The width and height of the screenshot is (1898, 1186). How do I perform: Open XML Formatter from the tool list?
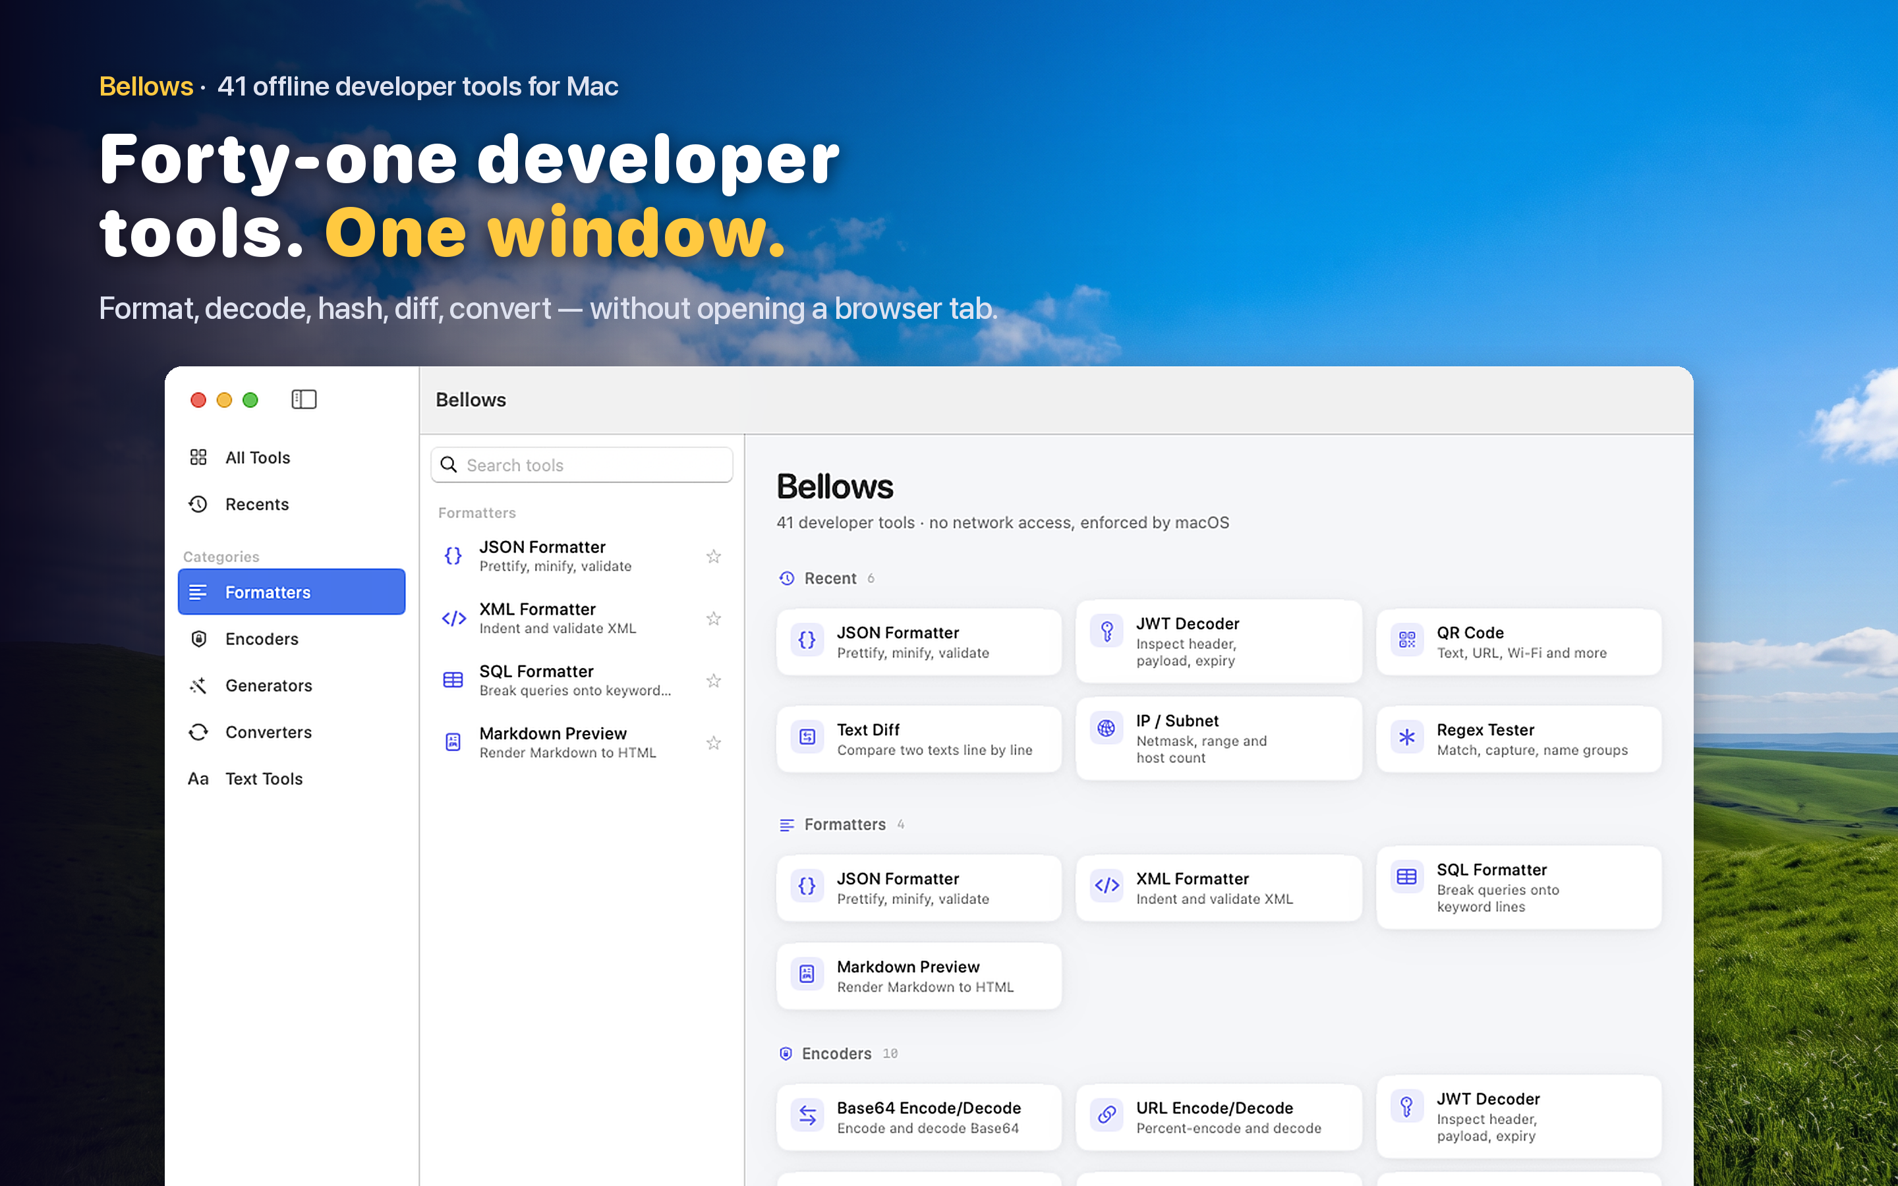click(x=582, y=618)
